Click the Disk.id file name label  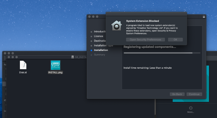[x=23, y=72]
